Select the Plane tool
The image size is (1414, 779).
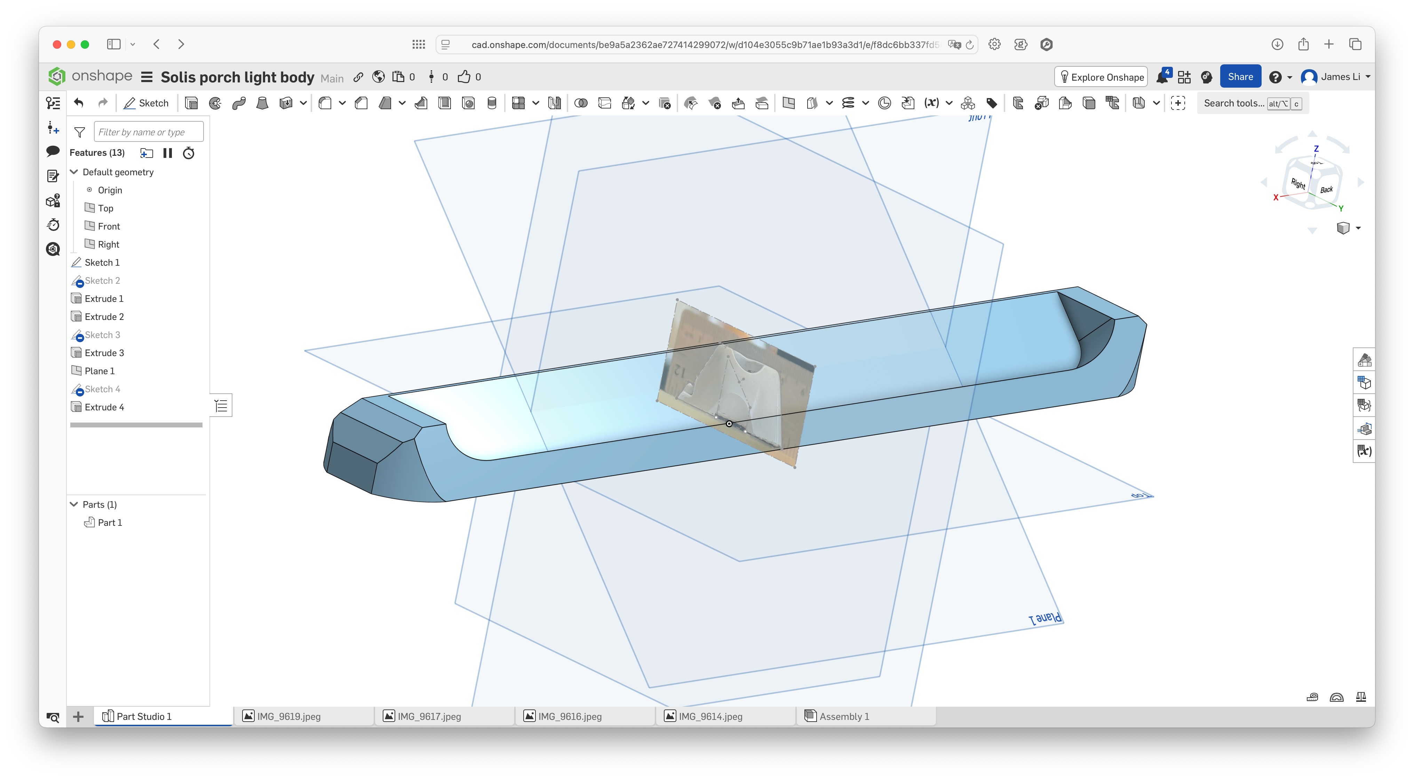pos(789,103)
